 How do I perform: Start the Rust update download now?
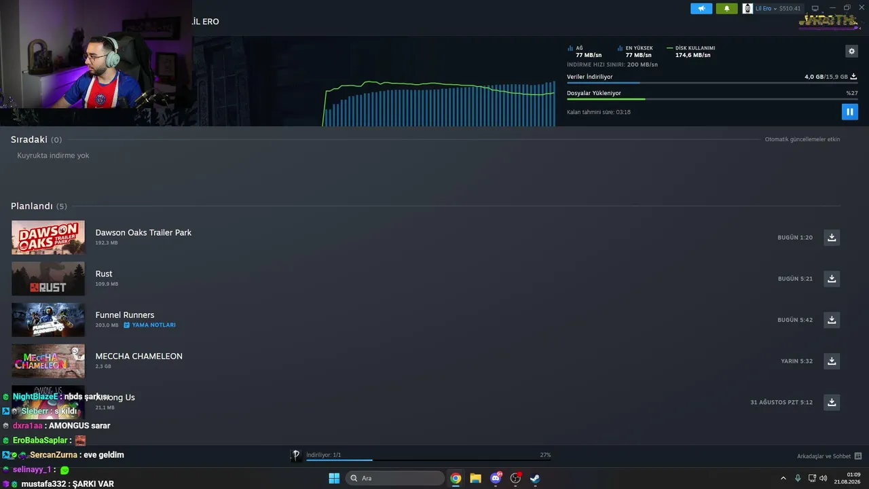pyautogui.click(x=832, y=278)
